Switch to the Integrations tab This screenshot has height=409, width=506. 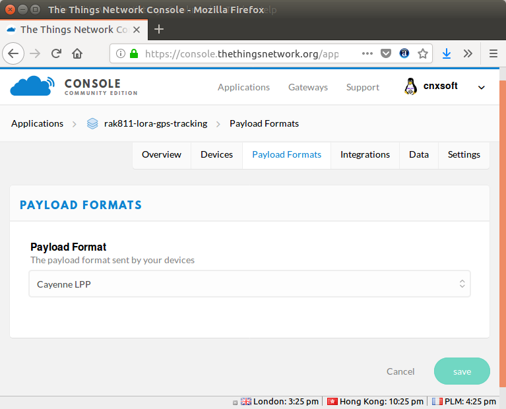(365, 154)
